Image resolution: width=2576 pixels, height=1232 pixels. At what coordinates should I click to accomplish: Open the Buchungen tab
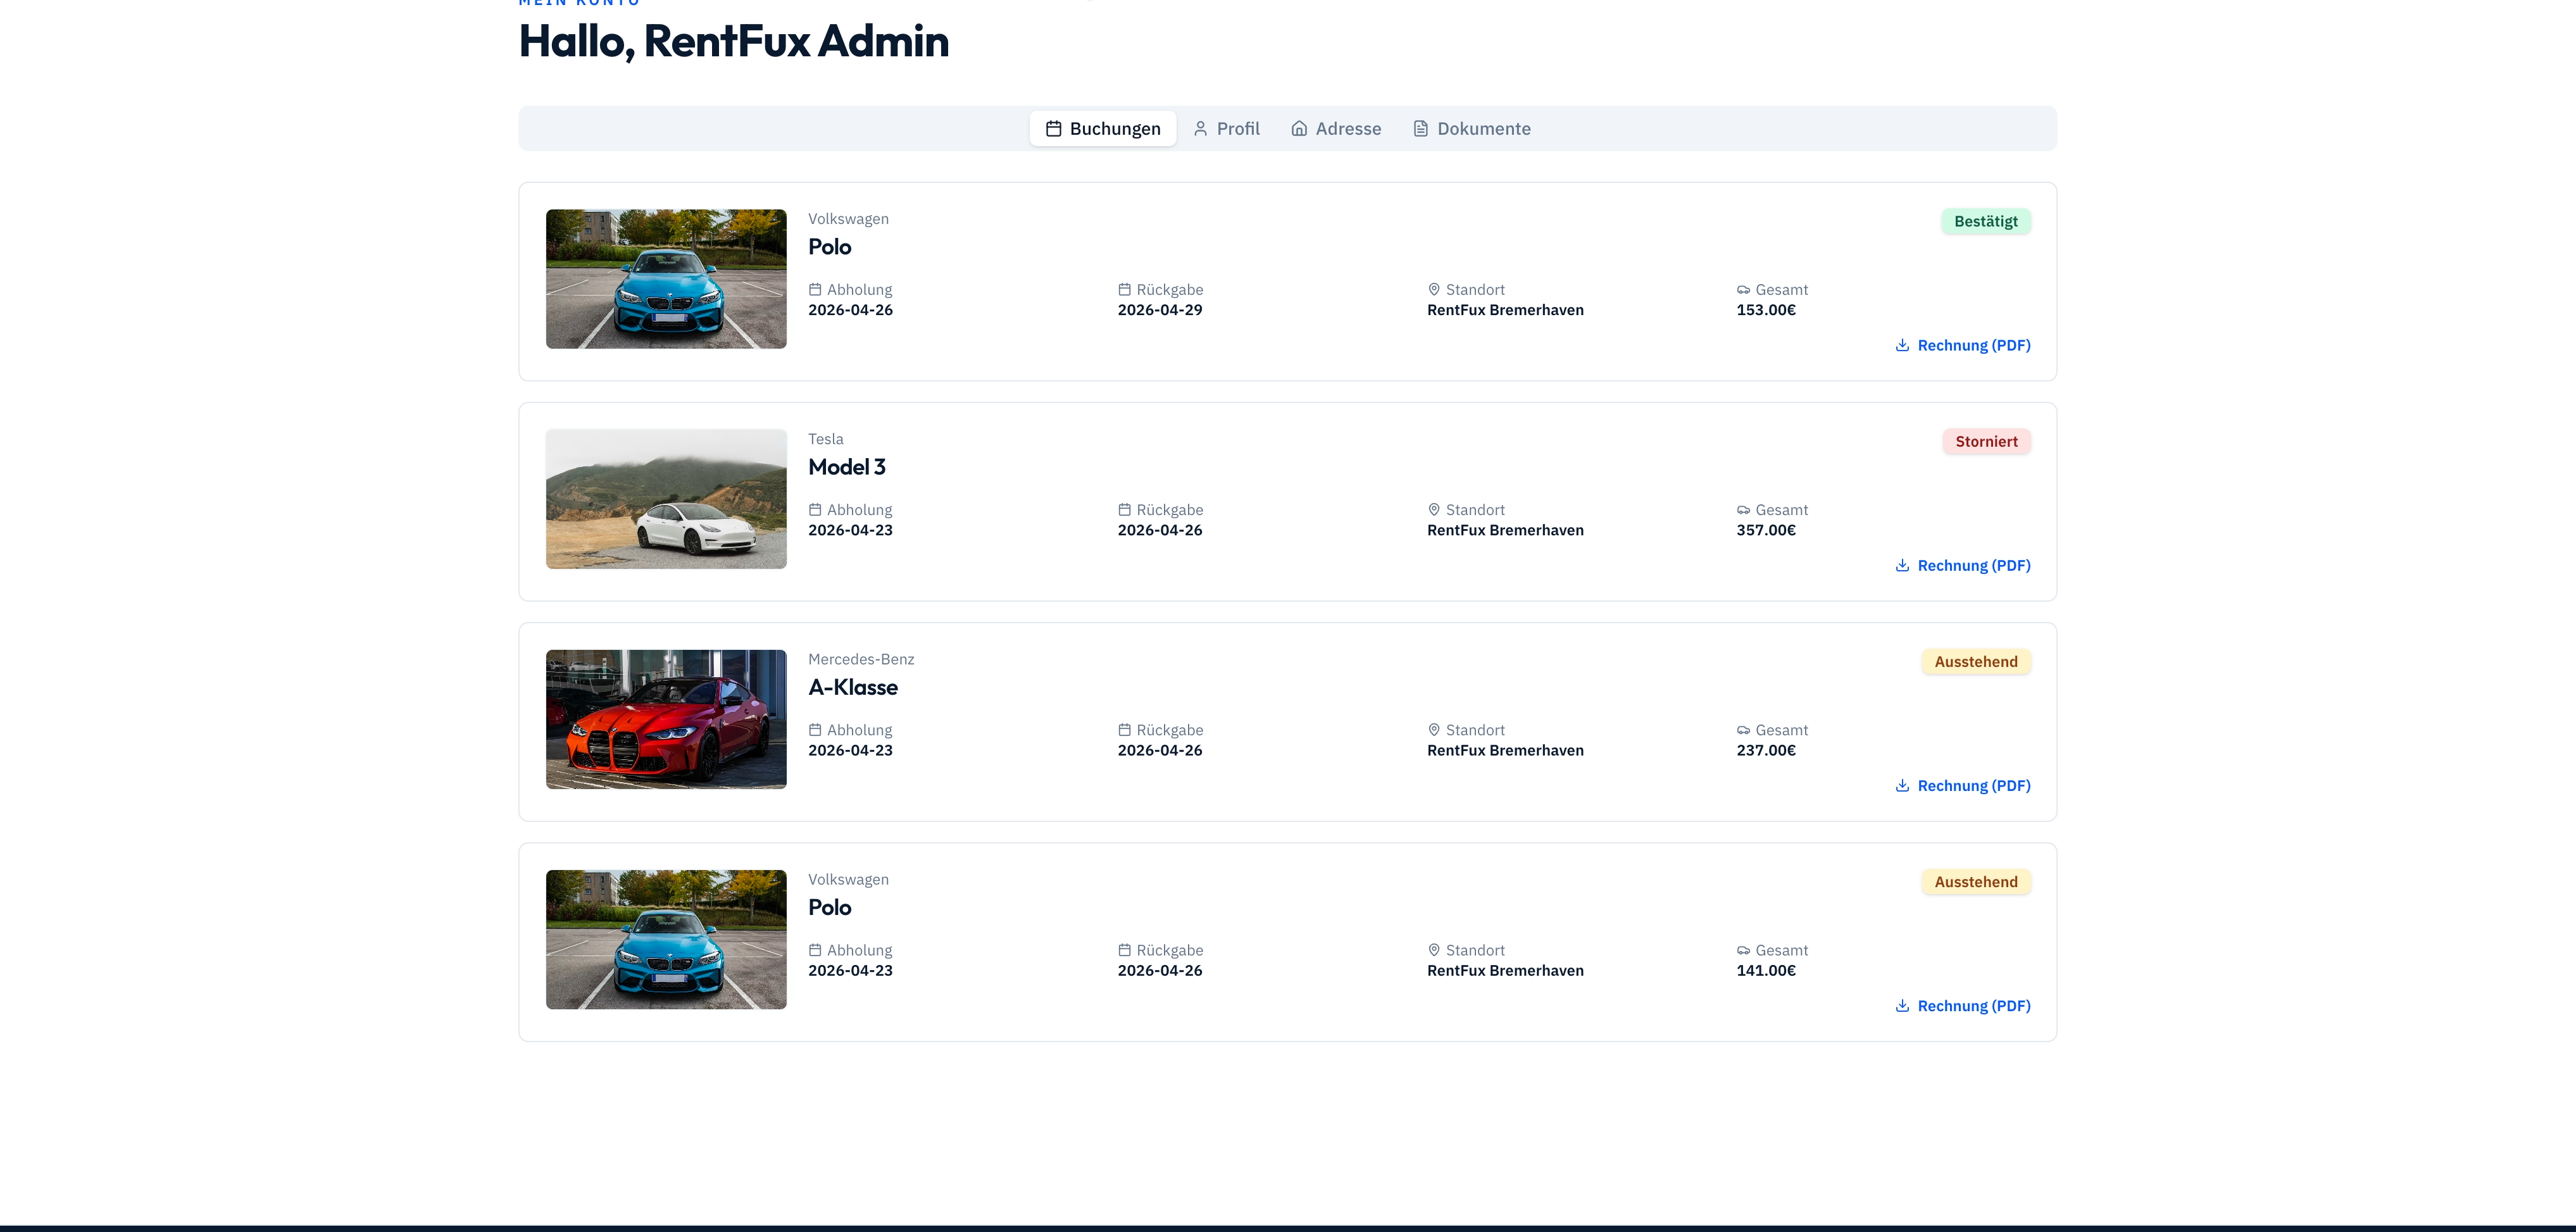click(x=1103, y=129)
